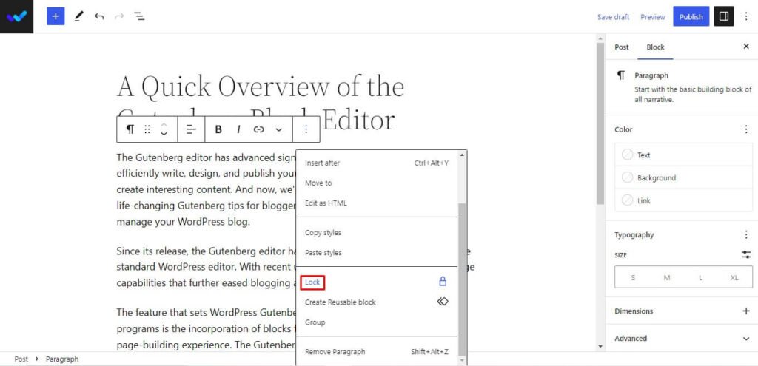Toggle the settings sidebar panel icon
The image size is (758, 366).
pos(724,16)
